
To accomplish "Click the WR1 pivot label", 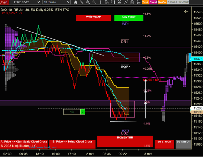I will pos(126,24).
